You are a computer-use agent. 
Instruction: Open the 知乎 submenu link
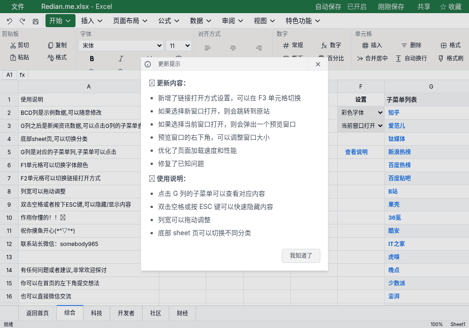pyautogui.click(x=393, y=112)
